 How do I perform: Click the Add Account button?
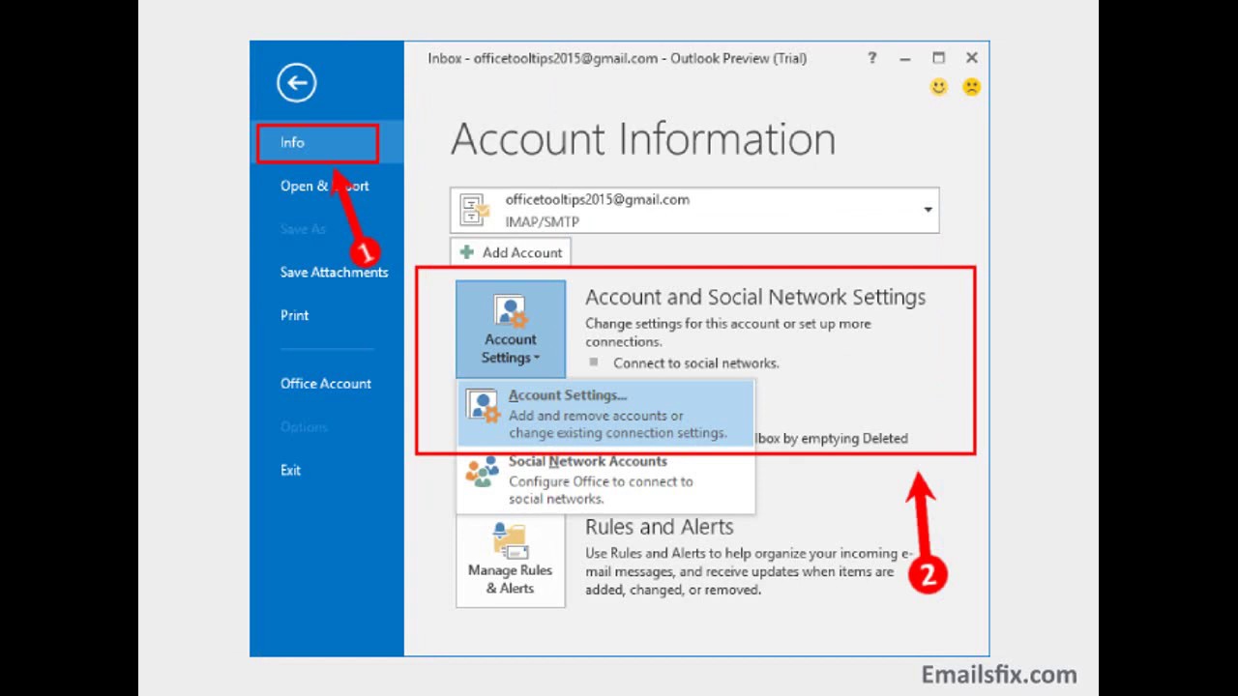point(511,252)
